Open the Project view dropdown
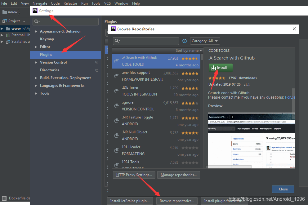The height and width of the screenshot is (205, 308). pyautogui.click(x=24, y=21)
